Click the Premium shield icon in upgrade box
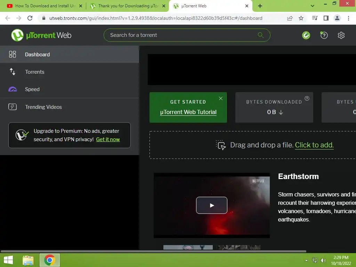The height and width of the screenshot is (267, 356). click(22, 135)
